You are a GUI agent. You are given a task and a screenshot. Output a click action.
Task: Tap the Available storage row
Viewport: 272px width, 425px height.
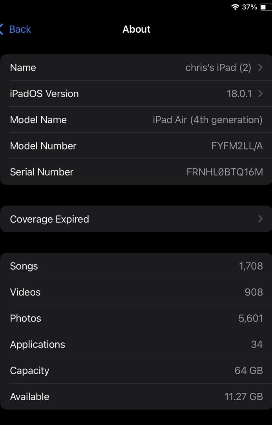tap(136, 397)
